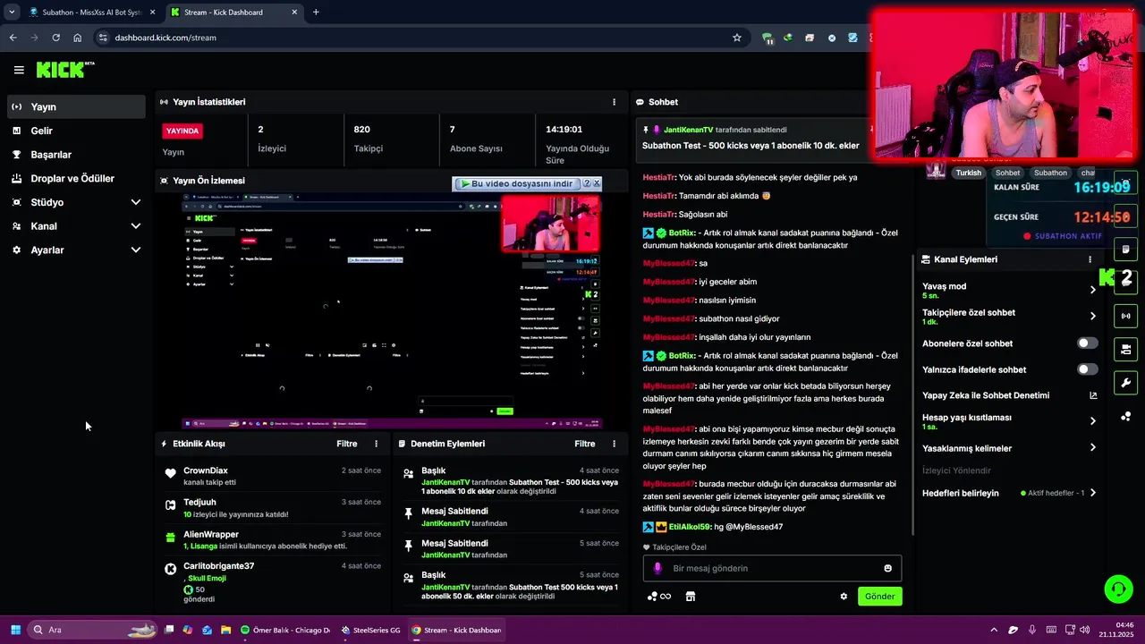Open Yasaklanmış kelimeler settings
Viewport: 1145px width, 644px height.
1008,448
